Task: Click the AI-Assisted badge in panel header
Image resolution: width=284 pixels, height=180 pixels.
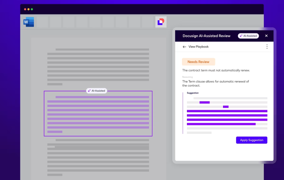Action: (248, 36)
